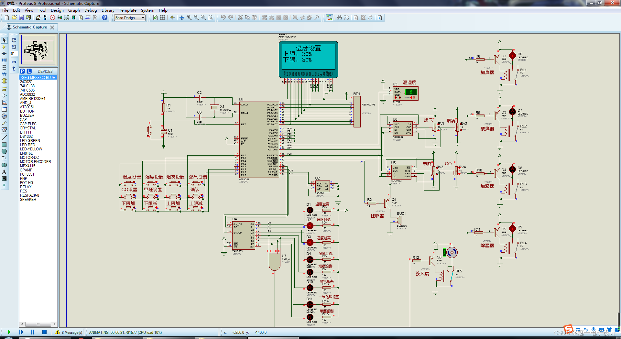The image size is (621, 339).
Task: Pause the running simulation
Action: 33,332
